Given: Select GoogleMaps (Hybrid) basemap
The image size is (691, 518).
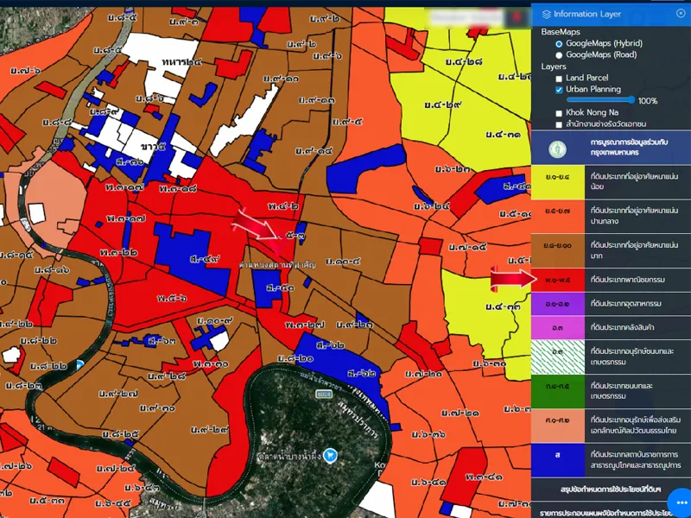Looking at the screenshot, I should [x=559, y=43].
